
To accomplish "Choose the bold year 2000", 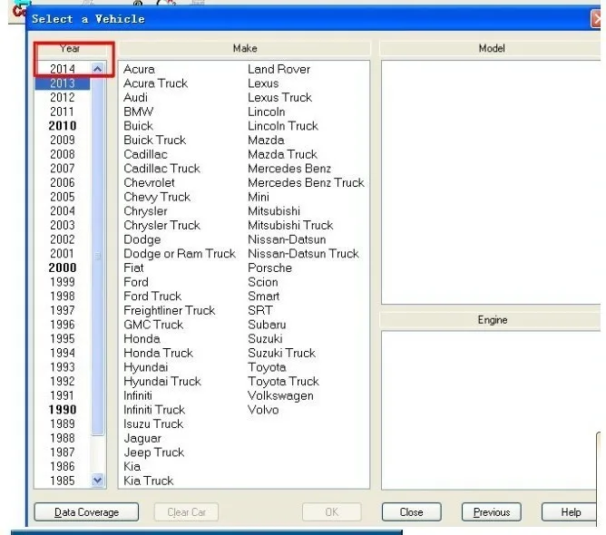I will pyautogui.click(x=63, y=267).
